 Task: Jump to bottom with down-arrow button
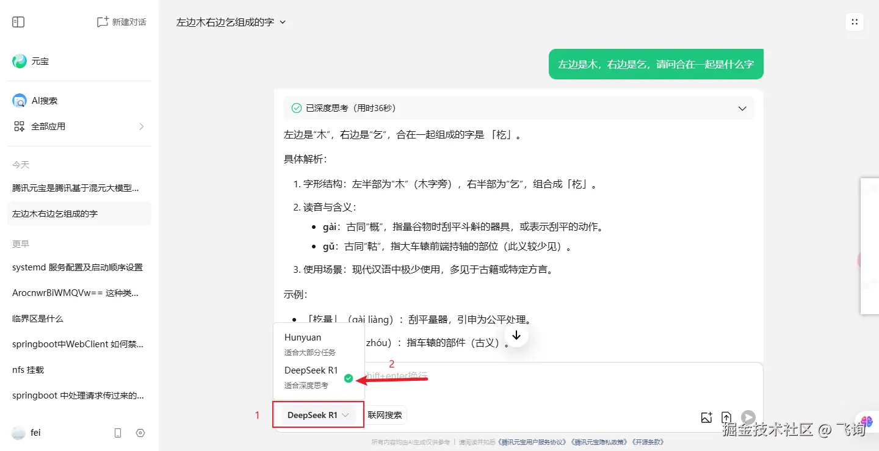click(516, 336)
